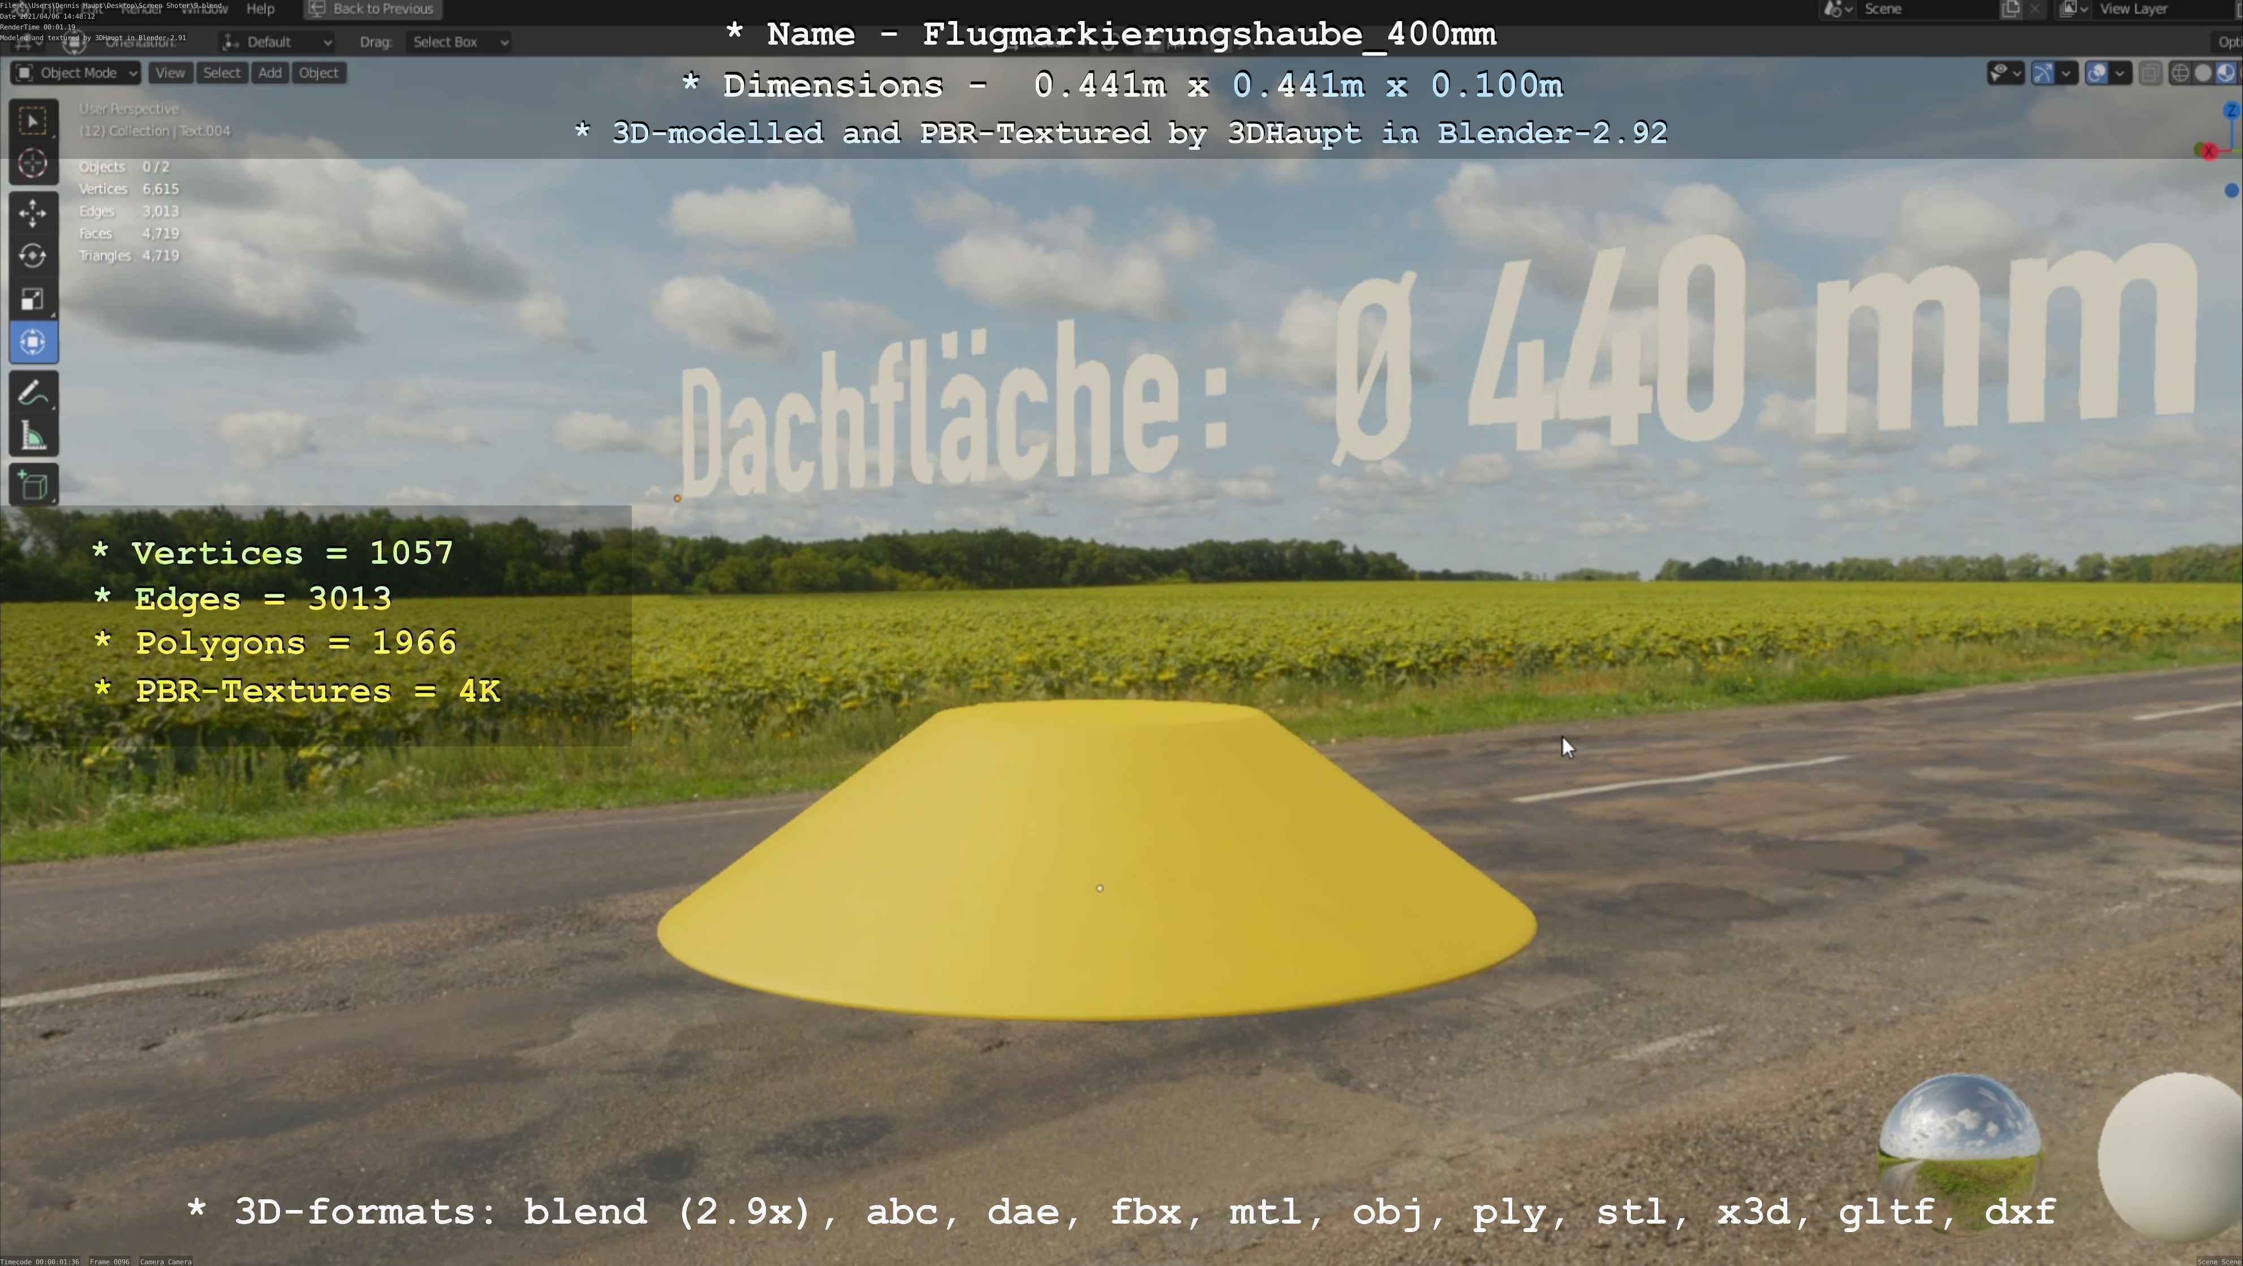Select the Select Box tool icon
The image size is (2243, 1266).
point(33,121)
